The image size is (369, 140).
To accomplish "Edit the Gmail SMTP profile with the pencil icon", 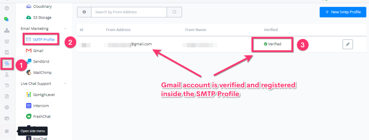I will click(348, 44).
